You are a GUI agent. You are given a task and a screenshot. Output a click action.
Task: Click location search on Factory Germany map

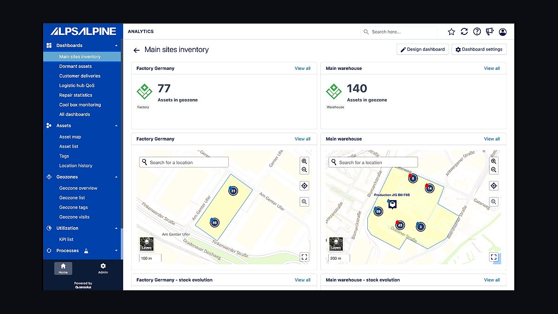point(184,162)
